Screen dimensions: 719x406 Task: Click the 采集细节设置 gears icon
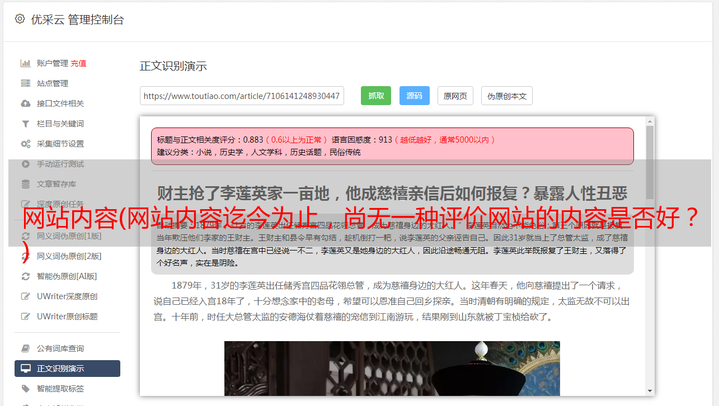pos(25,144)
